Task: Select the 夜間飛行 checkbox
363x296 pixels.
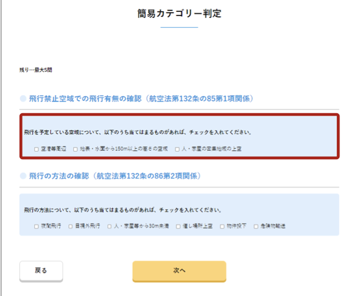Action: click(x=36, y=227)
